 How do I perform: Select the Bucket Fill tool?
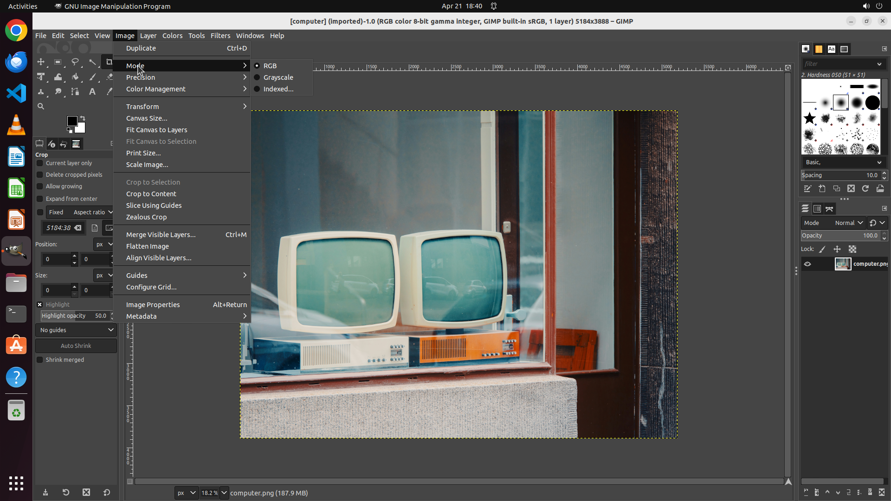click(75, 77)
